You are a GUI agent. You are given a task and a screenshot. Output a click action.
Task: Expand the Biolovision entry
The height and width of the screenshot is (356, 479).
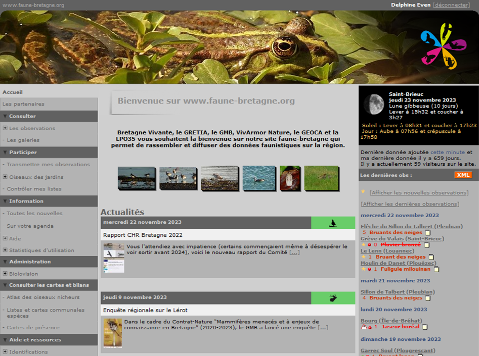[x=5, y=274]
